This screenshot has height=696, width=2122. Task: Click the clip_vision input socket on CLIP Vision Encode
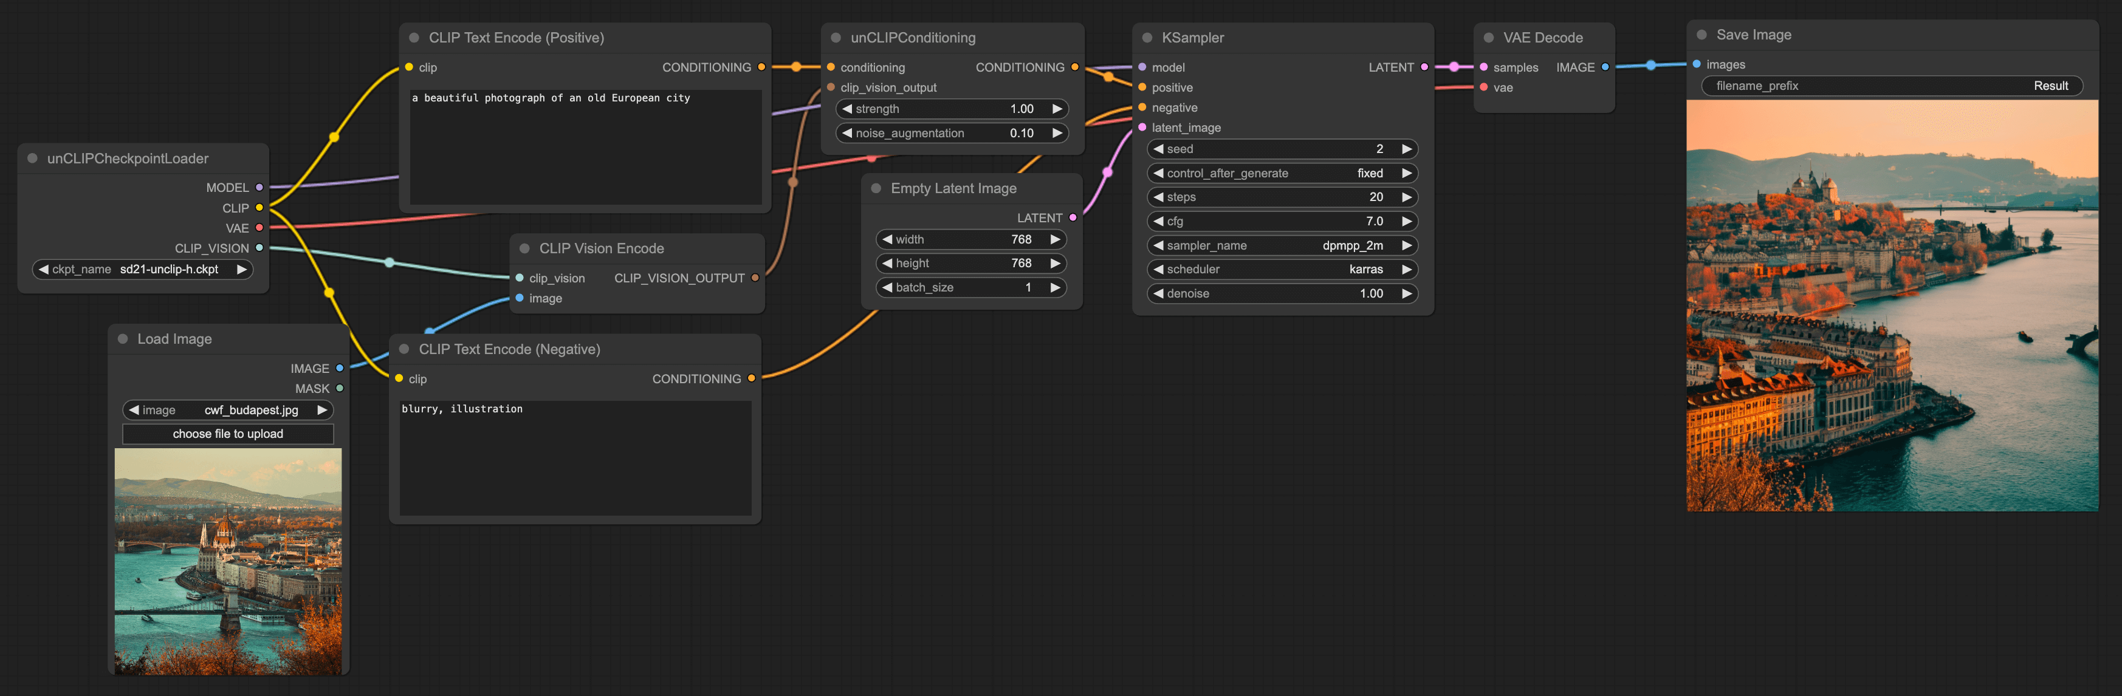tap(520, 278)
